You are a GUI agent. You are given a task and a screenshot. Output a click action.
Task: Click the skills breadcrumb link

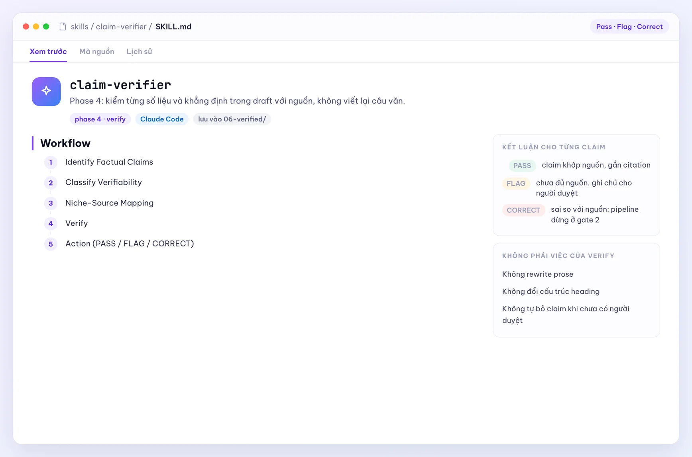(x=80, y=27)
